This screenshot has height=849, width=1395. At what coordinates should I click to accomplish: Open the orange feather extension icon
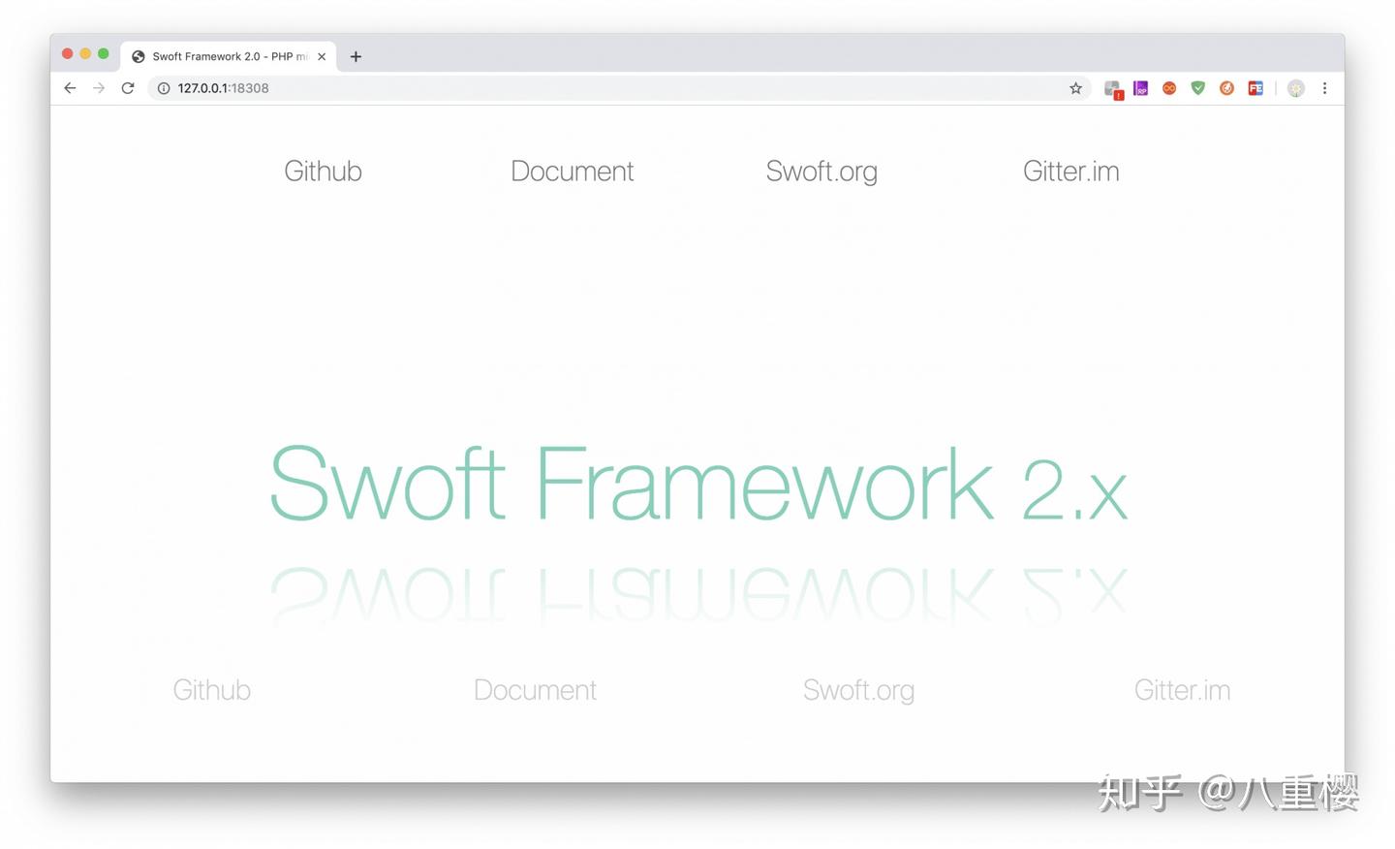[1227, 88]
